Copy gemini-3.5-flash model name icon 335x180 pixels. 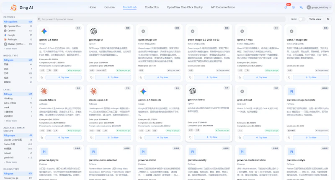(x=41, y=77)
